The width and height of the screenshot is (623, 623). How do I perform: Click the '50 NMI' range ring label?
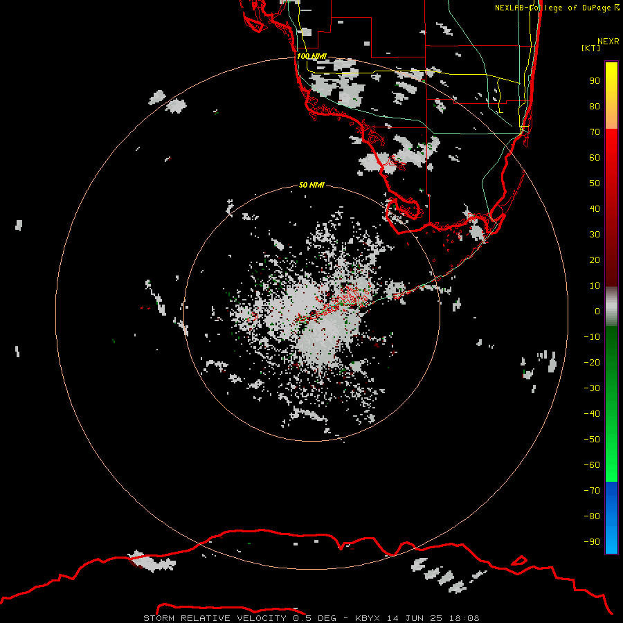pyautogui.click(x=311, y=185)
